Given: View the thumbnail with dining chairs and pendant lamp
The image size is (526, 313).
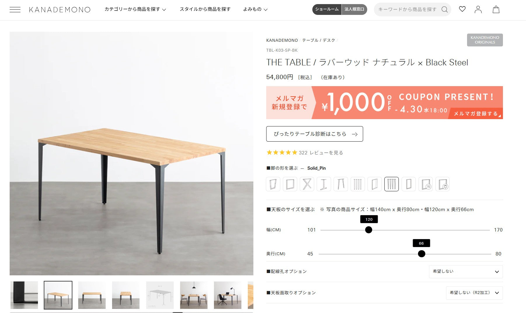Looking at the screenshot, I should [194, 295].
